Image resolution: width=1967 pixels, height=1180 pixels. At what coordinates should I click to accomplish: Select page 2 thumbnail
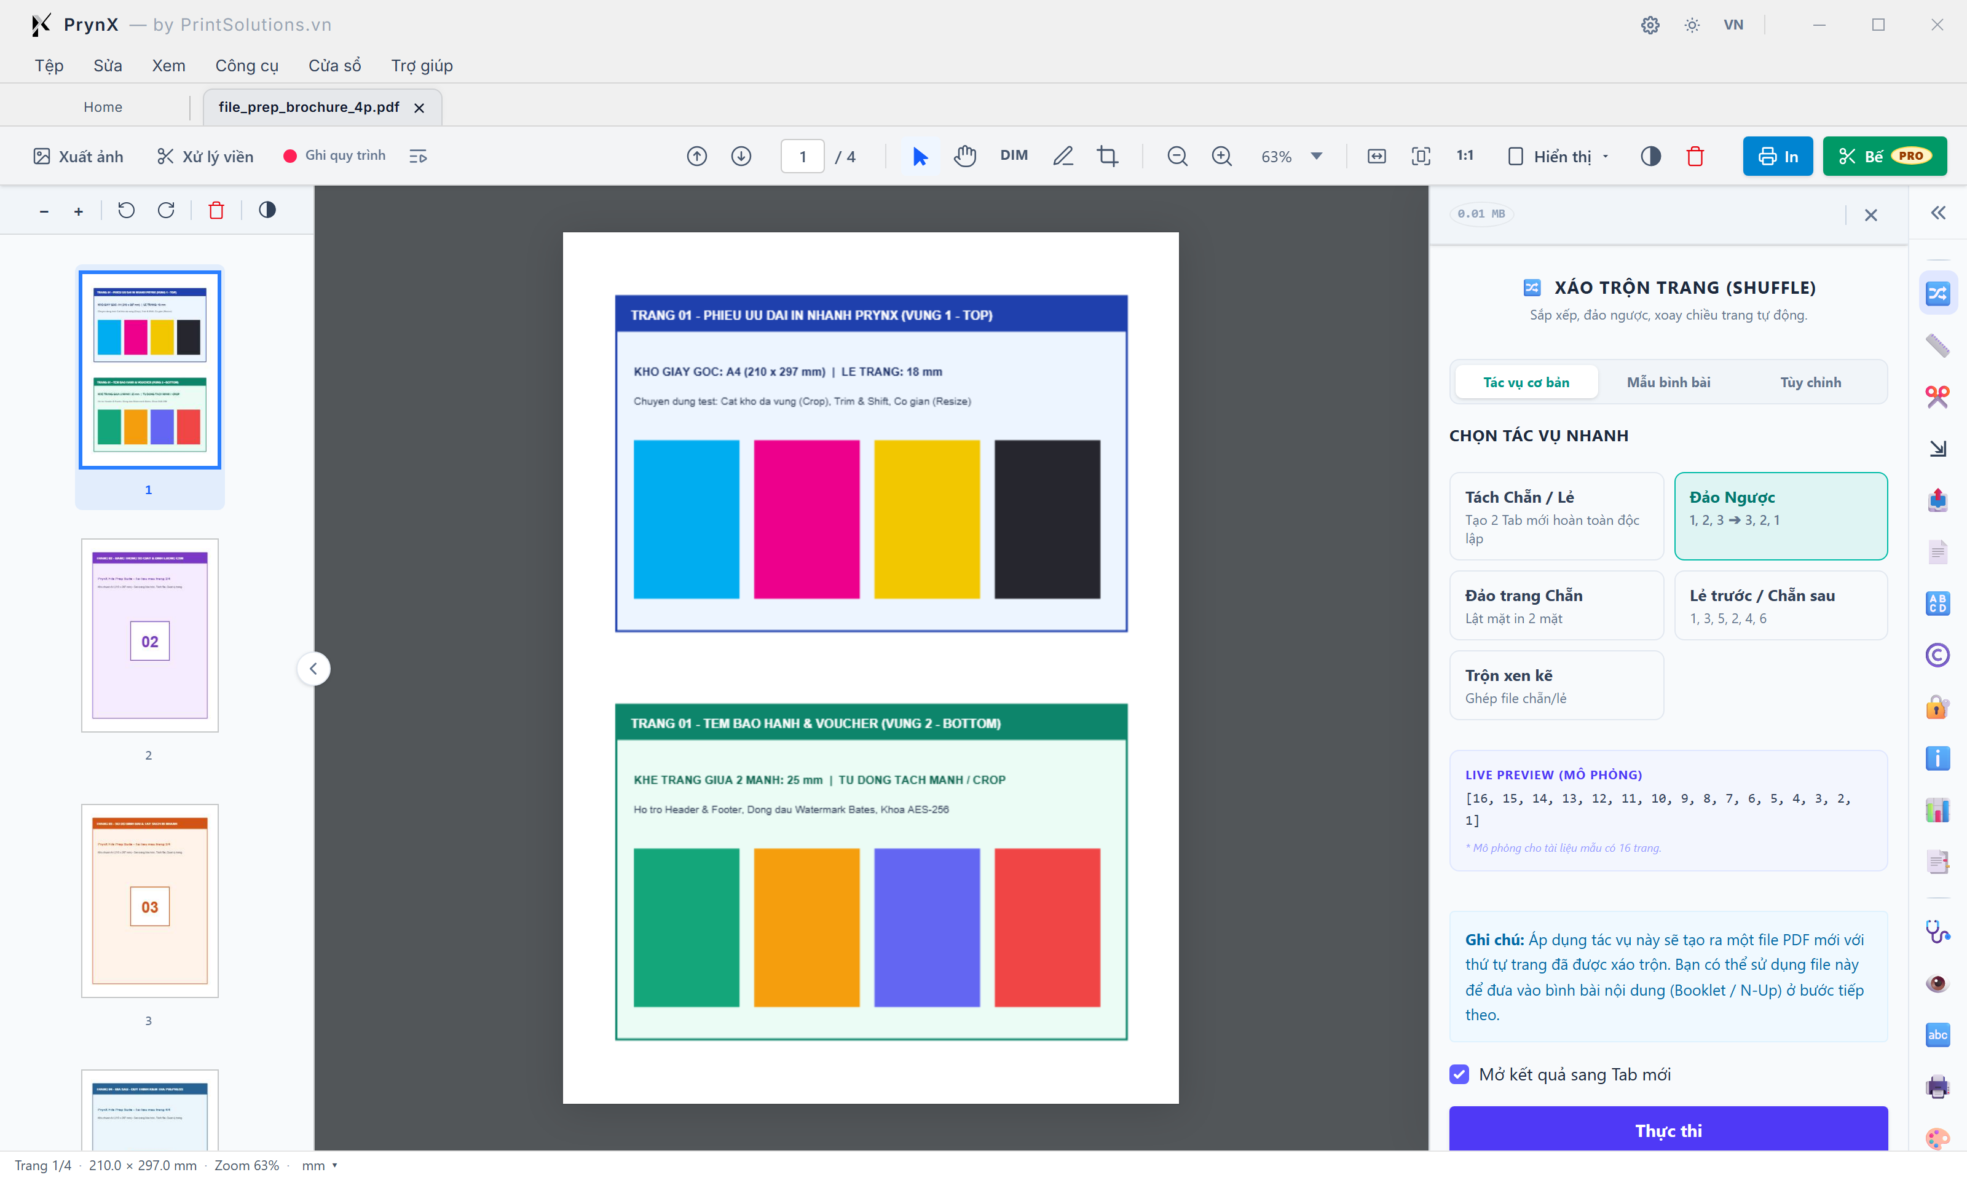coord(149,635)
